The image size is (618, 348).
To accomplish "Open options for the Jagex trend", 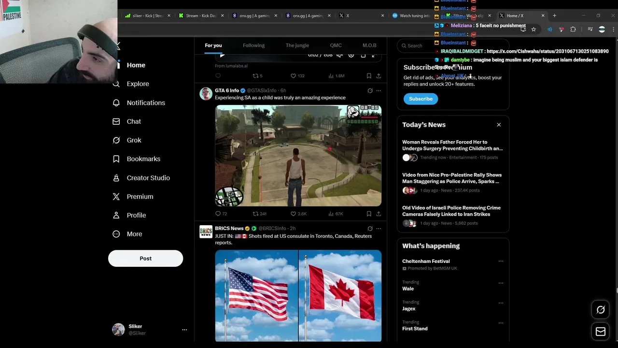I will click(501, 303).
